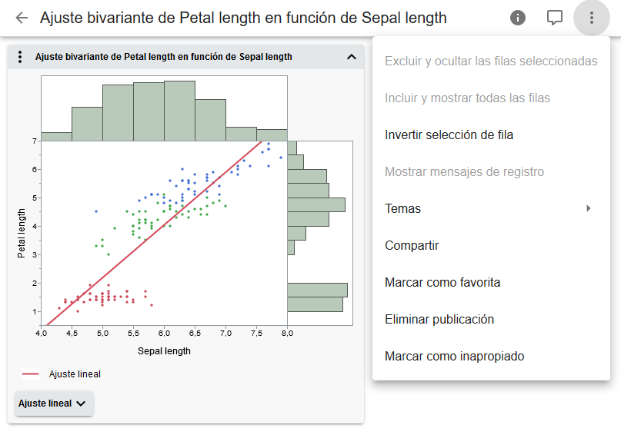Viewport: 621px width, 435px height.
Task: Open the info details icon
Action: [518, 18]
